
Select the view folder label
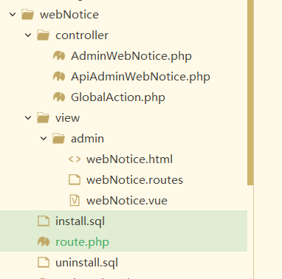[68, 118]
